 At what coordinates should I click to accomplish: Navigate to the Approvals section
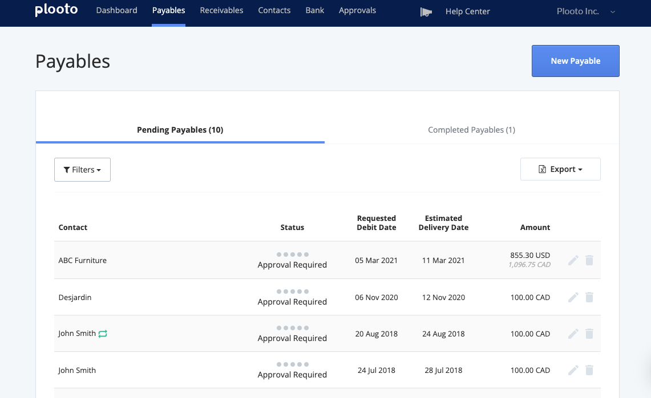357,10
